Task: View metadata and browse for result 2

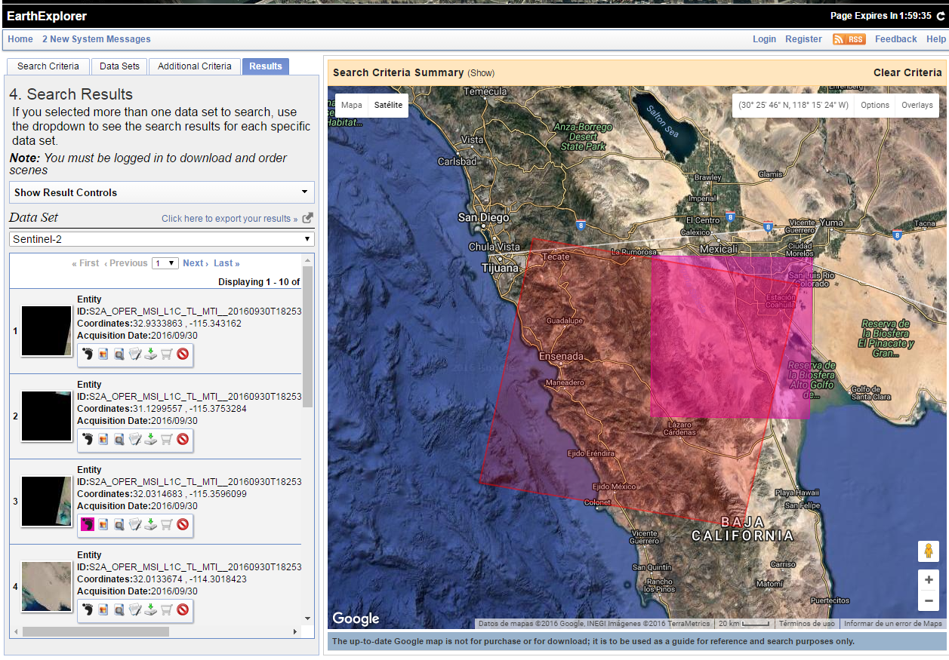Action: [x=135, y=439]
